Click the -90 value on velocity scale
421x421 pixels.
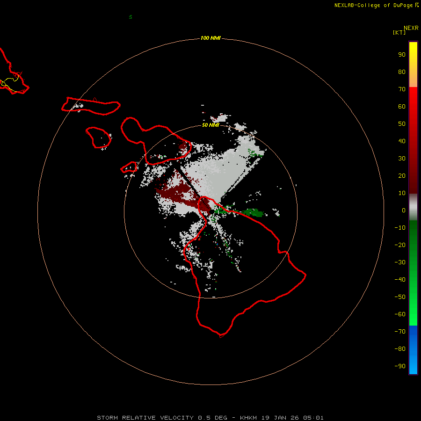click(x=400, y=366)
